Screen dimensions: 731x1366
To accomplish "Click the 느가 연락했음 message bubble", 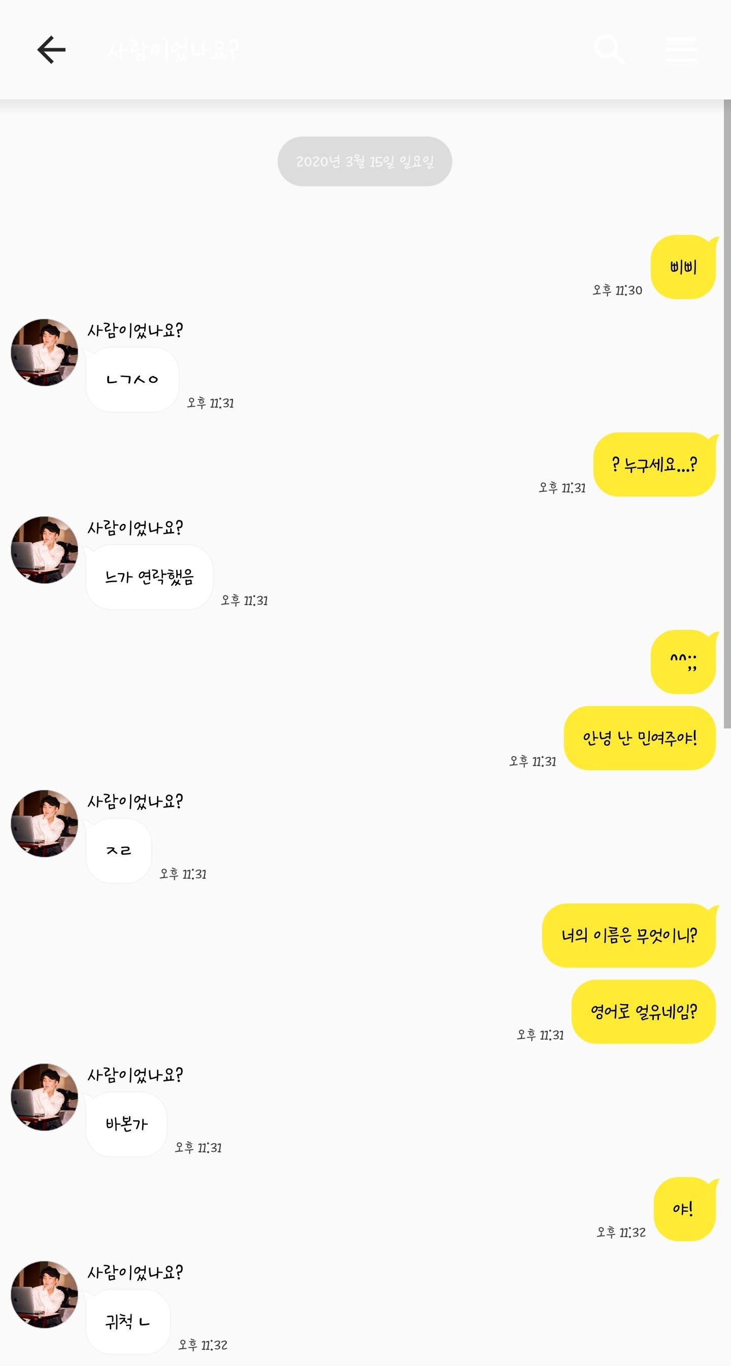I will click(149, 577).
